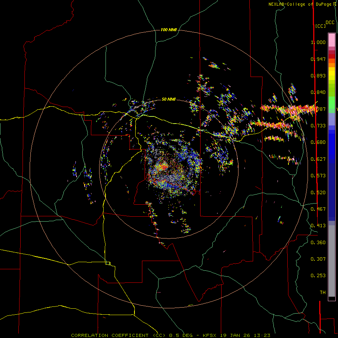This screenshot has width=338, height=338.
Task: Click the 0.947 scale value
Action: 318,59
